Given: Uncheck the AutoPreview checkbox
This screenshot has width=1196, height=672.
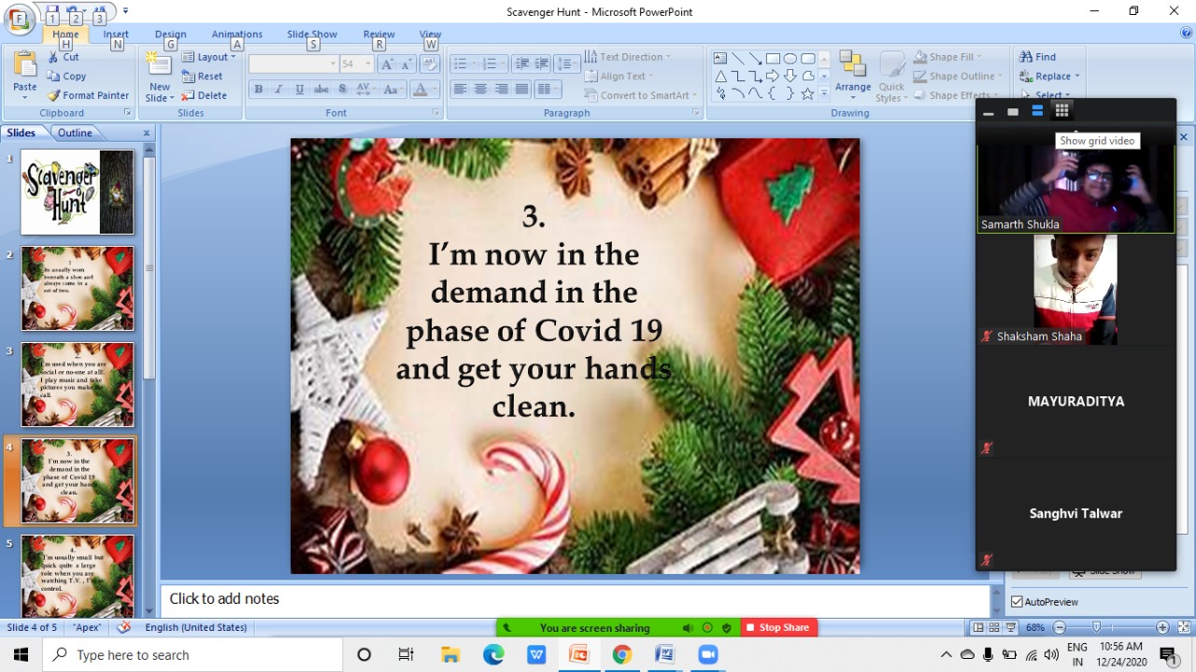Looking at the screenshot, I should click(x=1018, y=602).
